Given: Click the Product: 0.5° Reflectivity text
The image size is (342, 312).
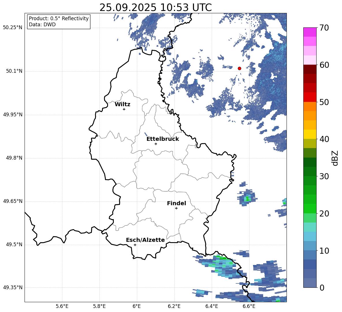Looking at the screenshot, I should tap(59, 18).
